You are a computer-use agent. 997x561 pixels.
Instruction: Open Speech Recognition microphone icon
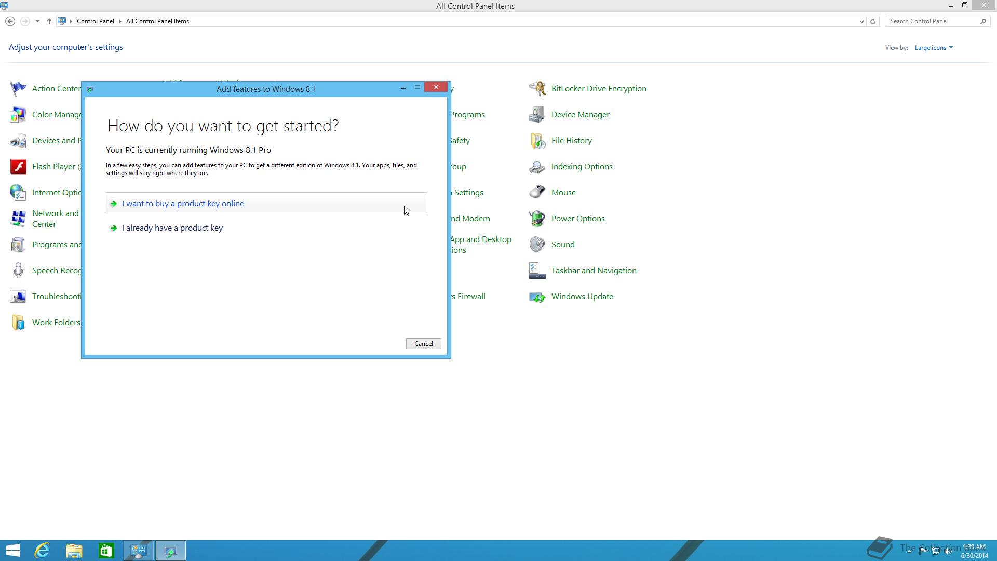tap(18, 271)
